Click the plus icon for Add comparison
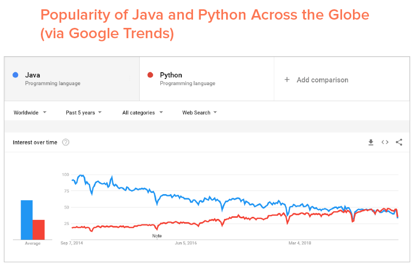414x270 pixels. tap(287, 80)
